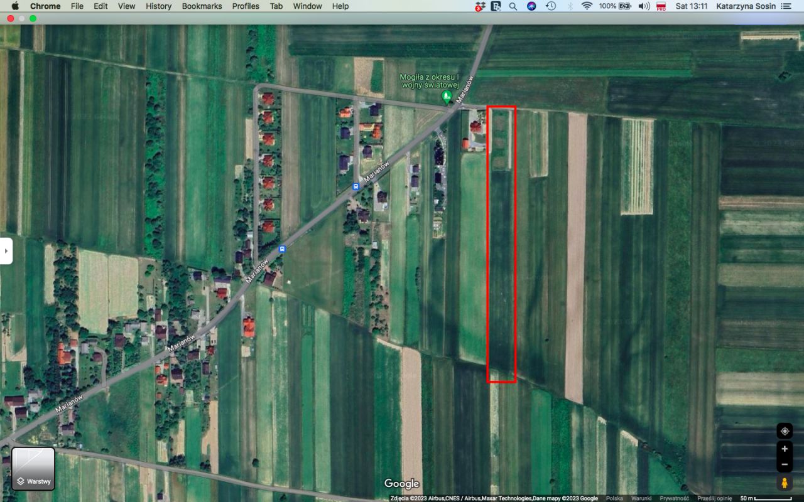Click the Google logo on the map
The width and height of the screenshot is (804, 502).
pyautogui.click(x=401, y=484)
